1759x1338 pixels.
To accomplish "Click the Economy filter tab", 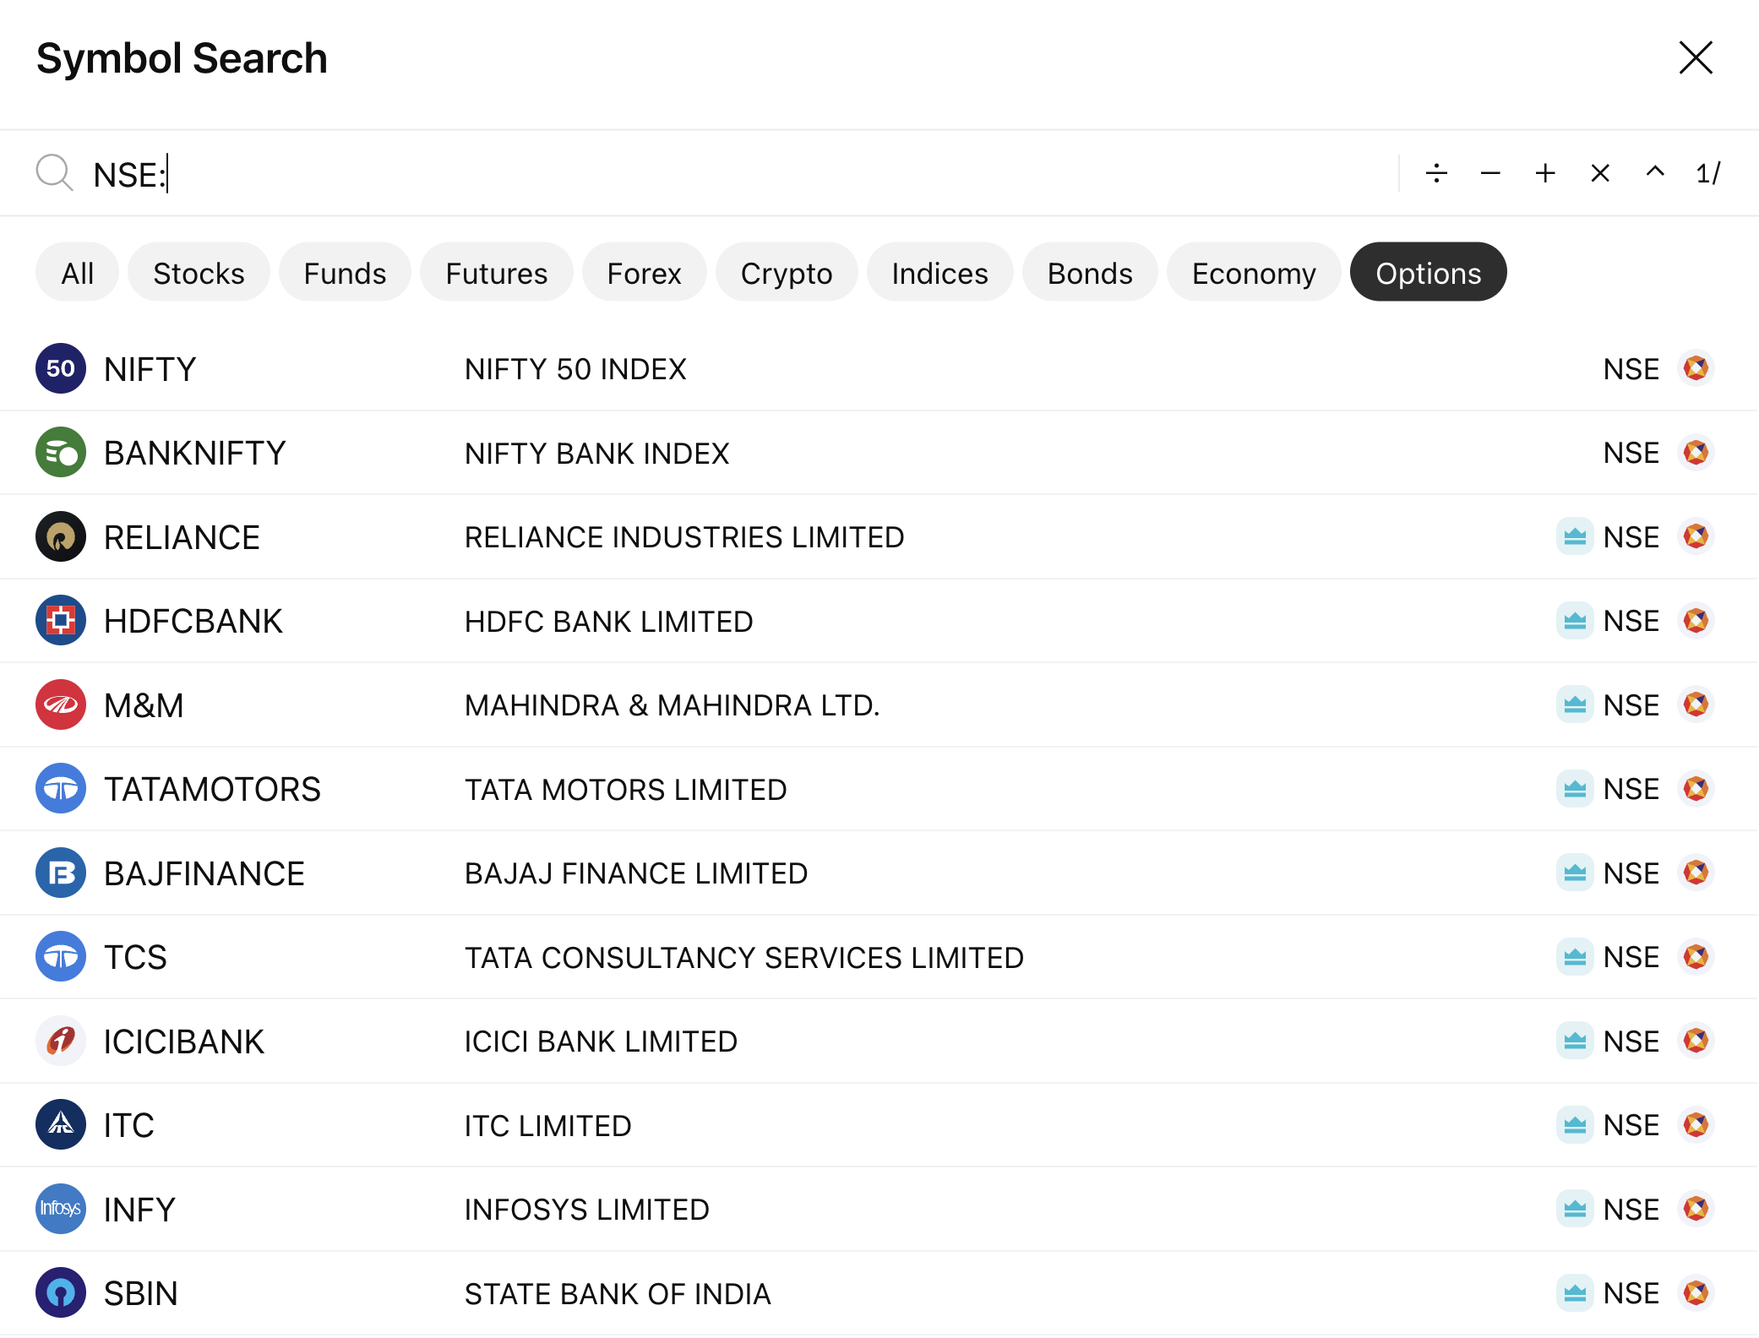I will tap(1254, 273).
